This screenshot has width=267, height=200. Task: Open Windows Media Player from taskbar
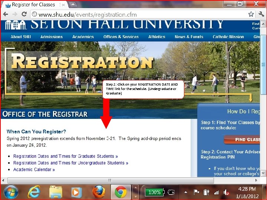77,192
